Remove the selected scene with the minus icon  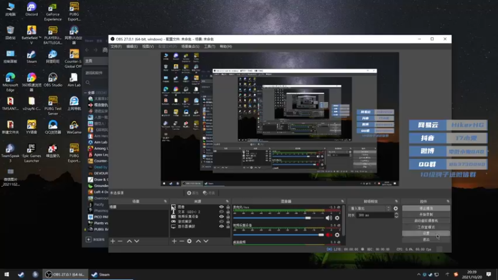pyautogui.click(x=120, y=241)
